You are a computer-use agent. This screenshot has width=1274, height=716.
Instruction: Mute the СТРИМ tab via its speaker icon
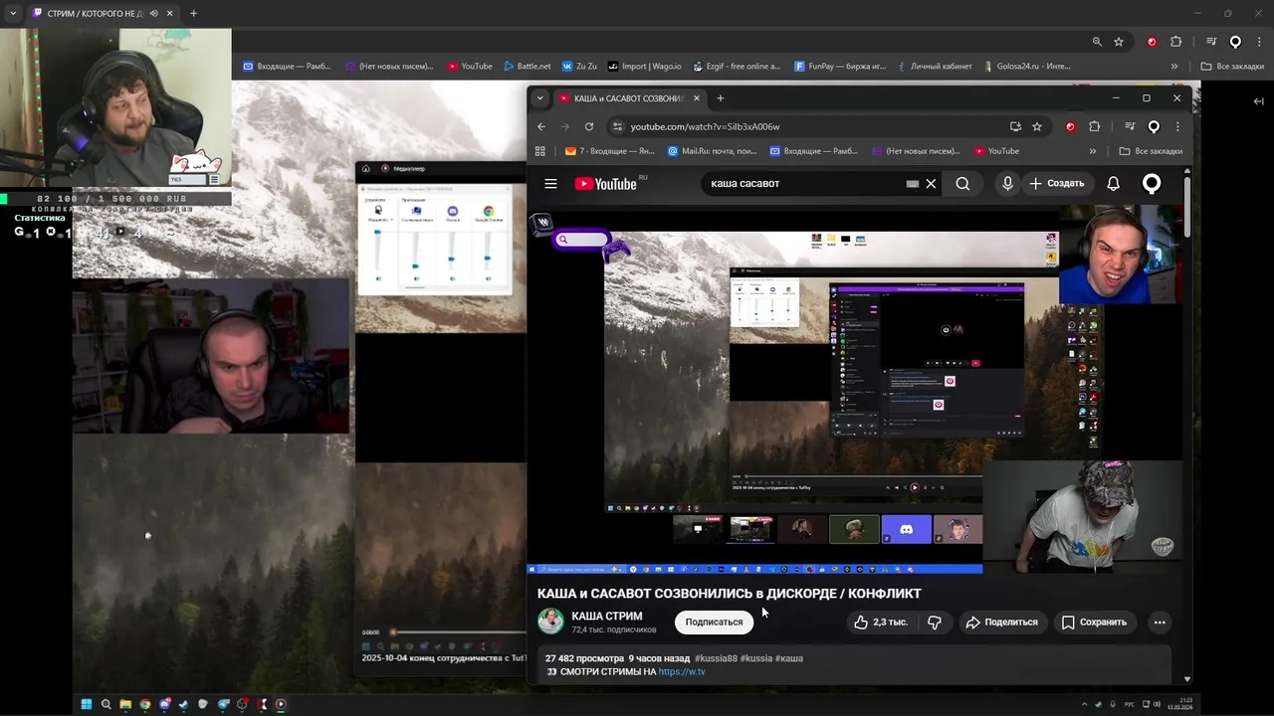click(x=153, y=14)
